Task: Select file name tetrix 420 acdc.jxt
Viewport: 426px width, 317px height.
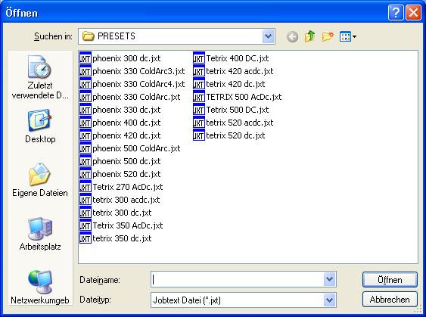Action: point(240,71)
